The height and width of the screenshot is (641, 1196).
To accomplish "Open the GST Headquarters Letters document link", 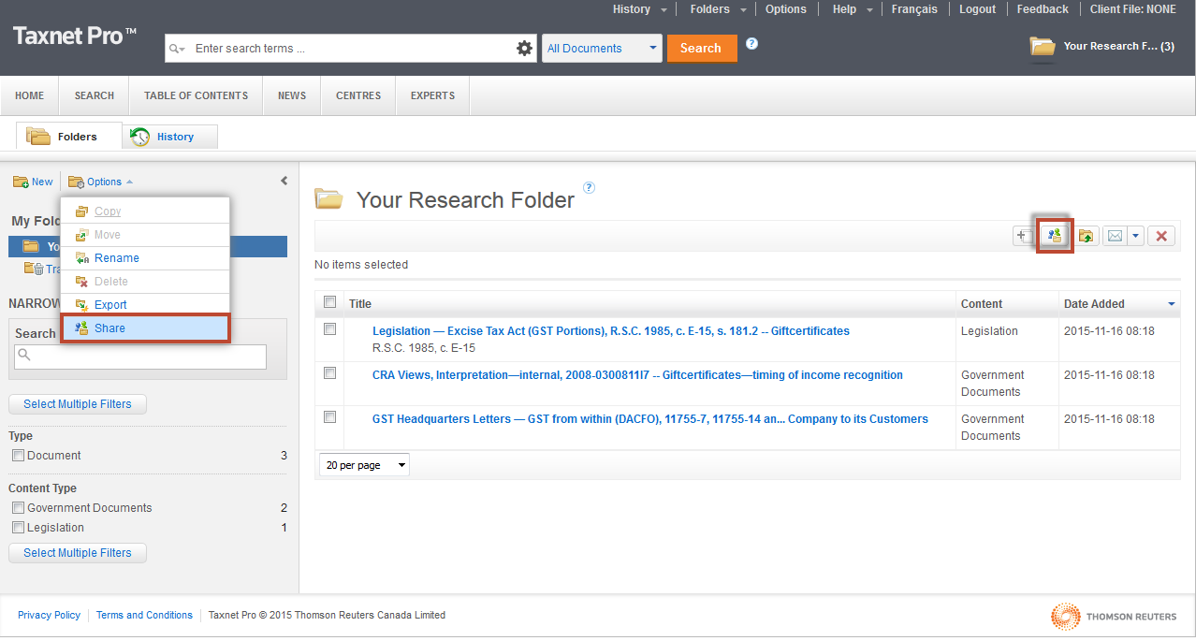I will tap(650, 419).
